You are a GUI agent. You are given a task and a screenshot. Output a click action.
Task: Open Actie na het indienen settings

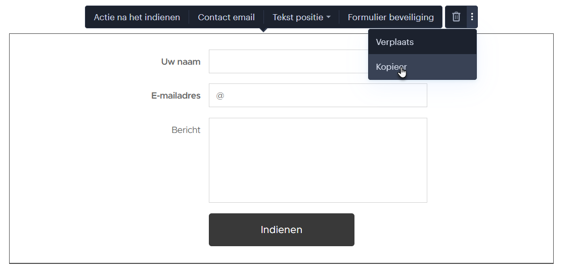pyautogui.click(x=137, y=17)
